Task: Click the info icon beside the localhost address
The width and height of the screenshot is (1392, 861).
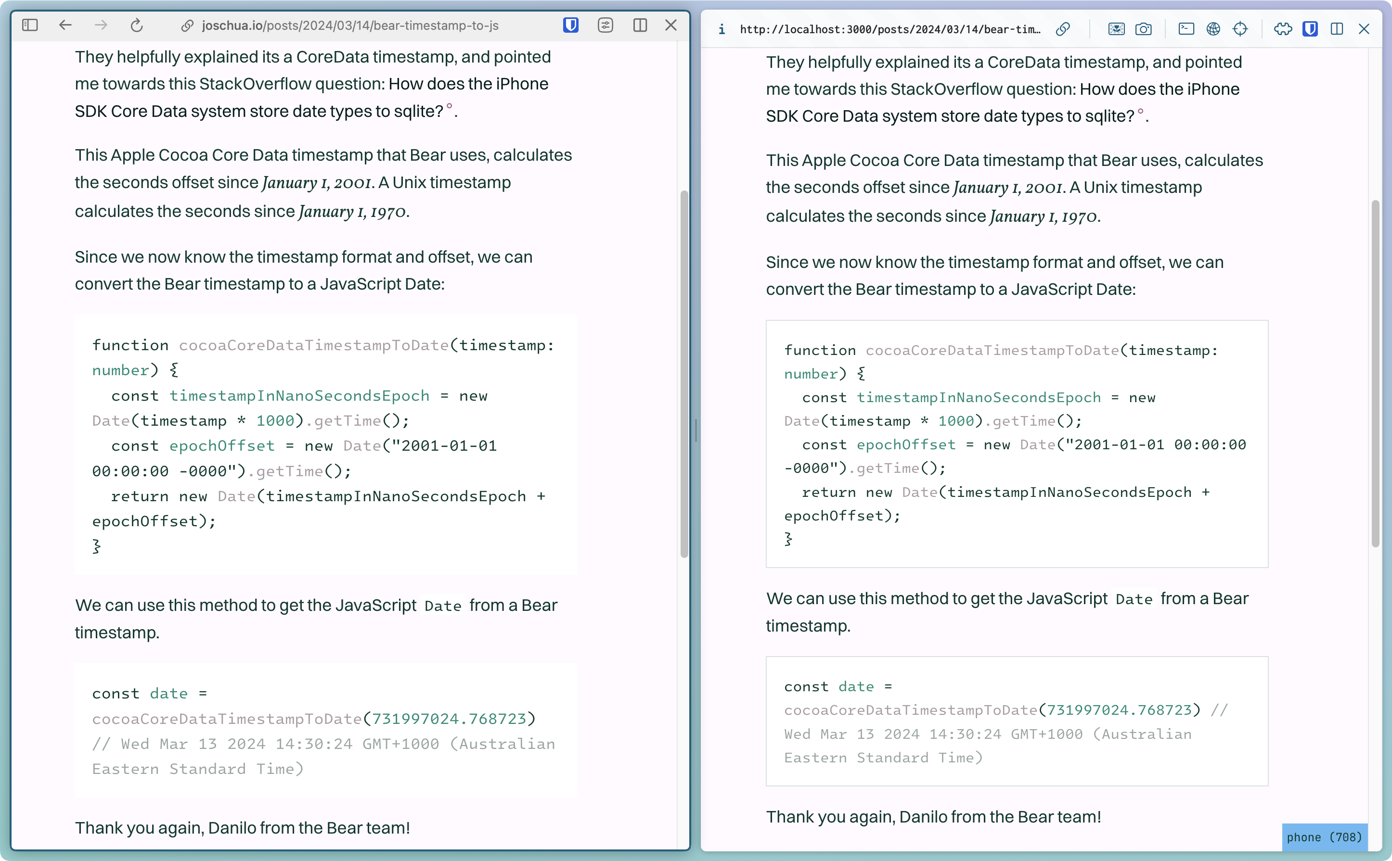Action: pyautogui.click(x=722, y=29)
